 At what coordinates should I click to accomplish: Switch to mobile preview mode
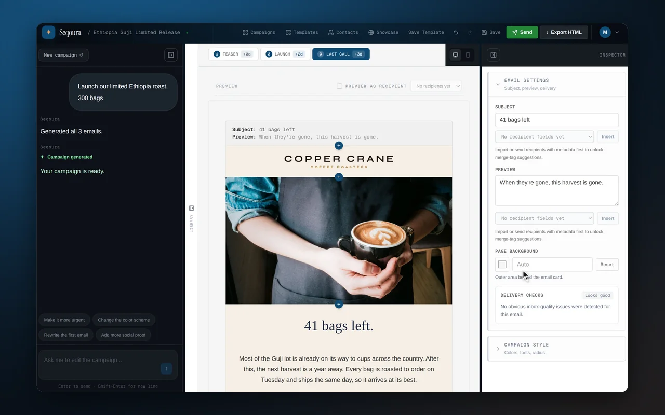point(468,55)
